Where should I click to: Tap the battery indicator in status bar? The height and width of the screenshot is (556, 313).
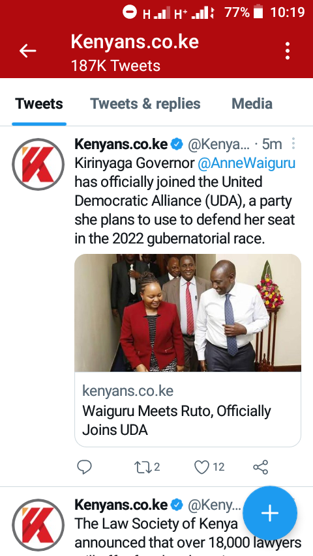click(258, 12)
